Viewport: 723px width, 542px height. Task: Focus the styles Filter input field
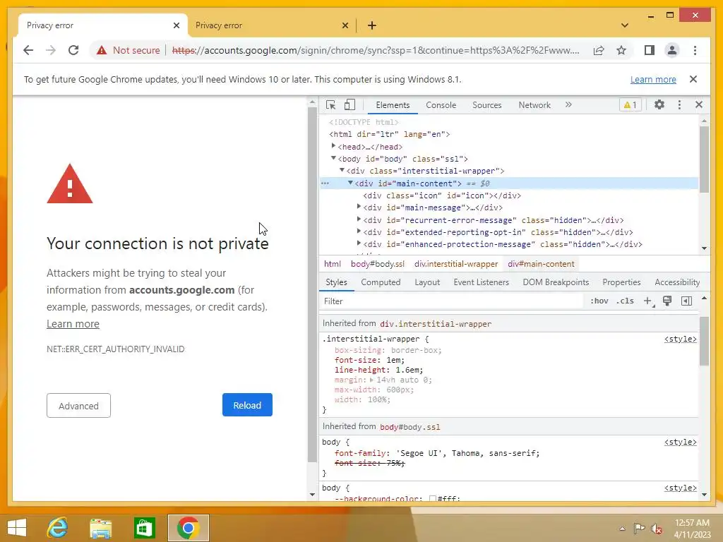tap(452, 301)
